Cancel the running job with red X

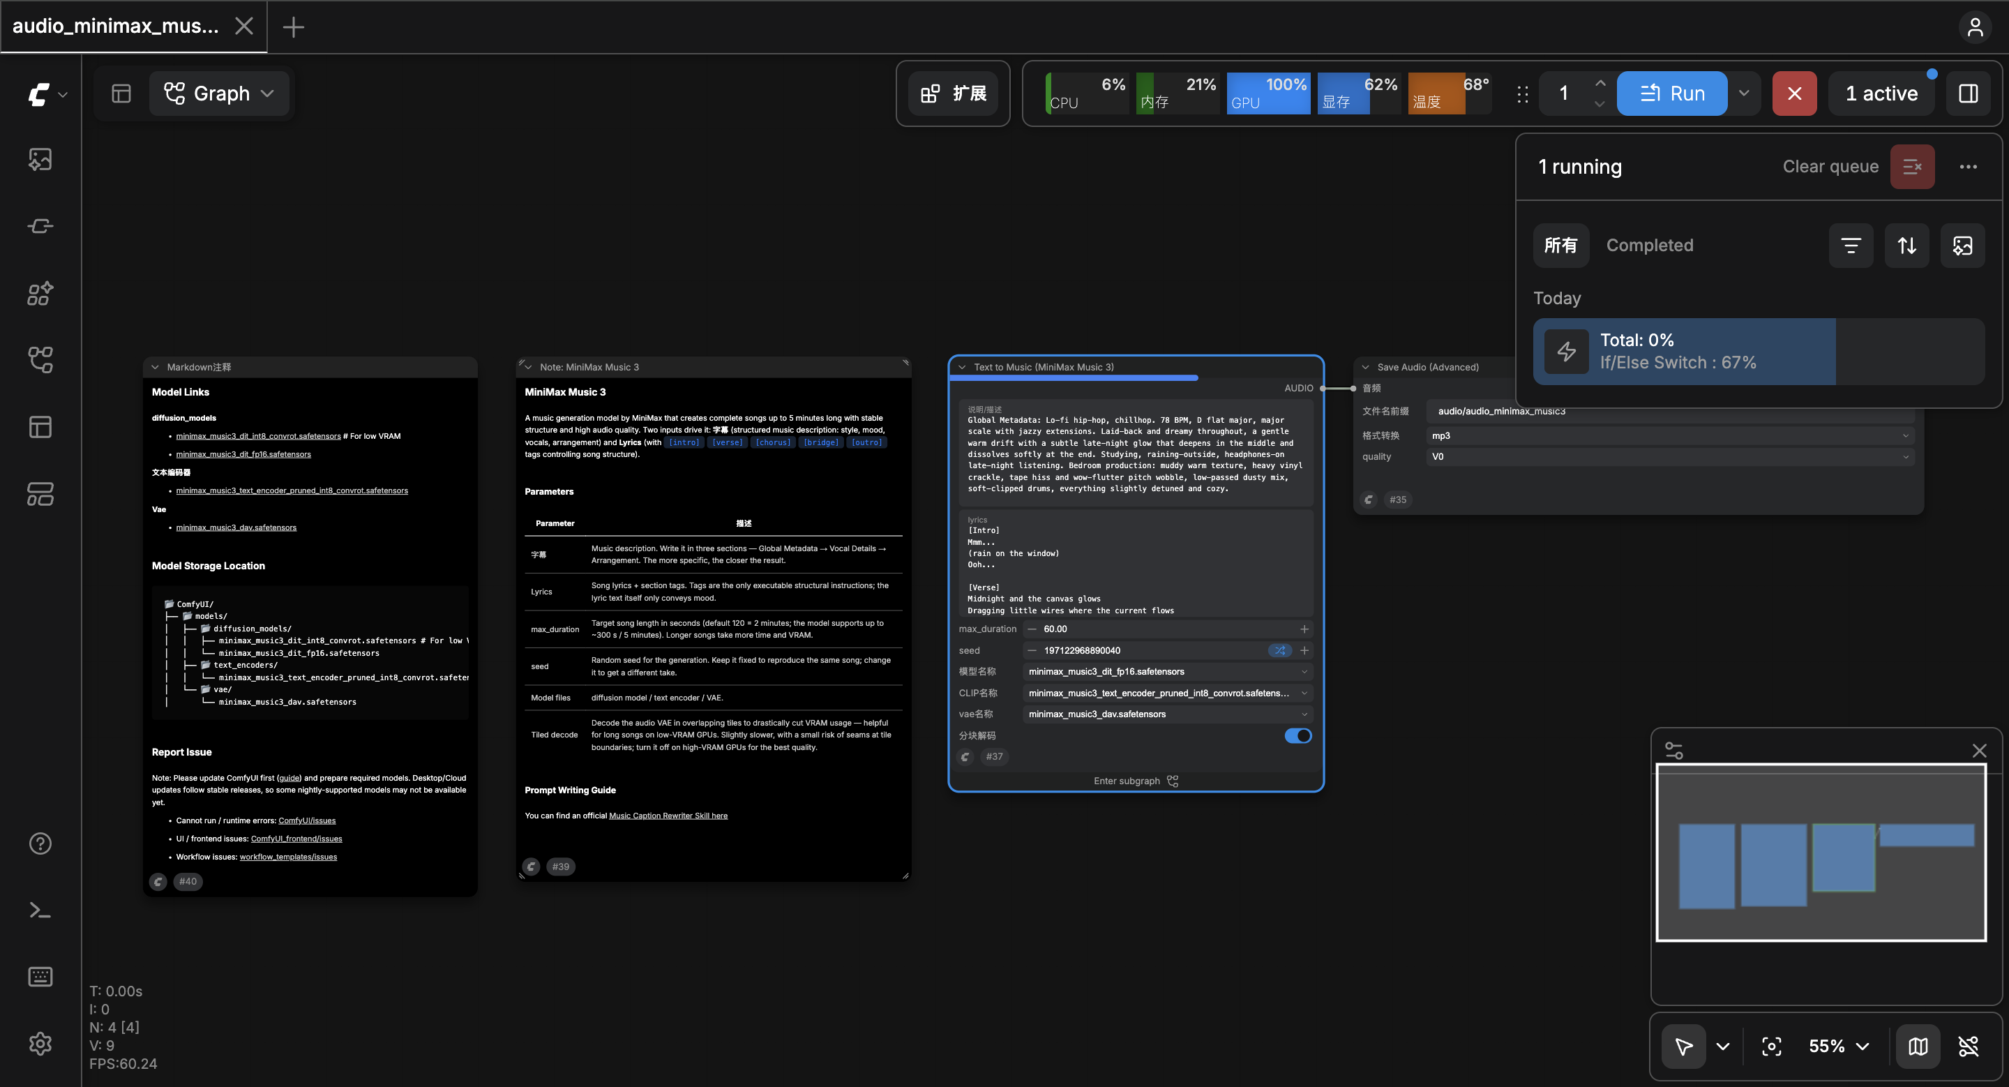pyautogui.click(x=1795, y=93)
